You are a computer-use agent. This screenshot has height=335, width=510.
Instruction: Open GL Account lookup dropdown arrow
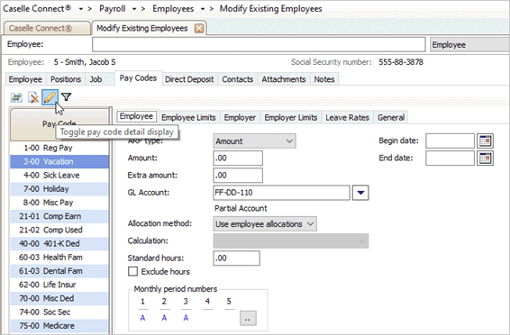(x=360, y=193)
